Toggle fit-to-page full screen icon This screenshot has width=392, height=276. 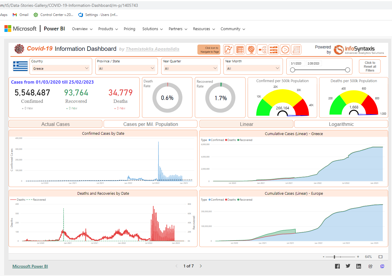(380, 257)
